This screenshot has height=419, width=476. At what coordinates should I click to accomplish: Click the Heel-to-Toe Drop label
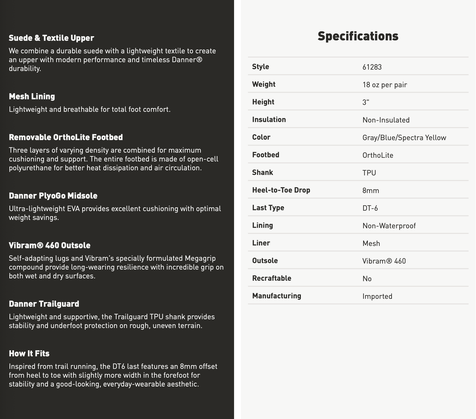coord(281,190)
